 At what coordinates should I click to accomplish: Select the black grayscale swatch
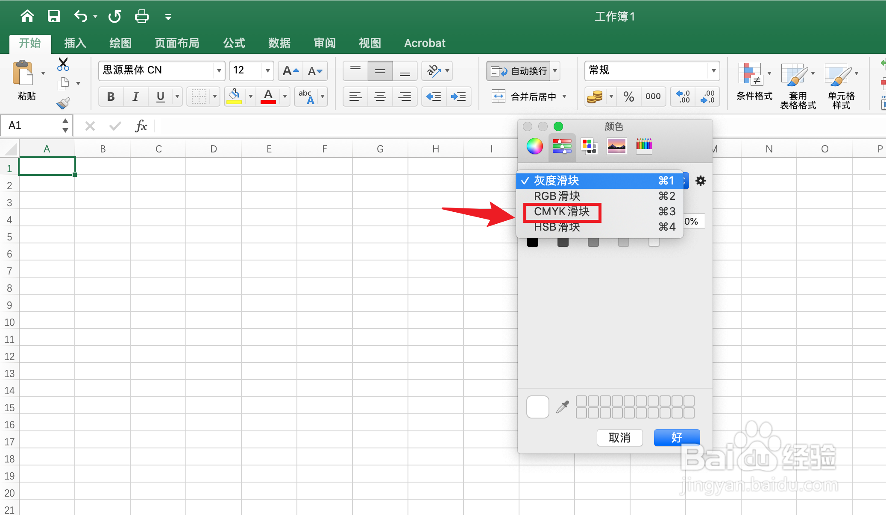coord(533,243)
